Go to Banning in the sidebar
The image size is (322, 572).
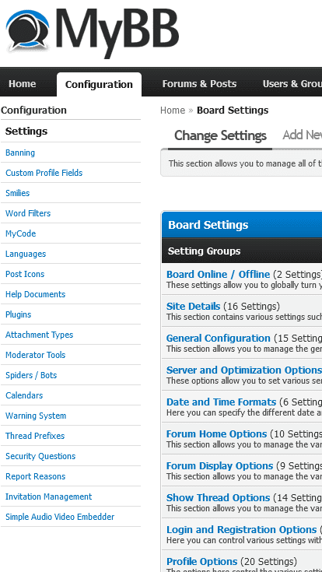pyautogui.click(x=20, y=153)
